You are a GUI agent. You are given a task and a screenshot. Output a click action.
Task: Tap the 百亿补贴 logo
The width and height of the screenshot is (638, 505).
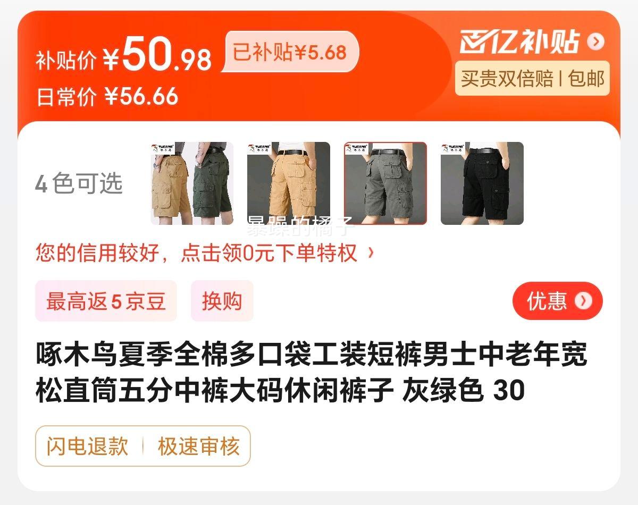coord(519,41)
